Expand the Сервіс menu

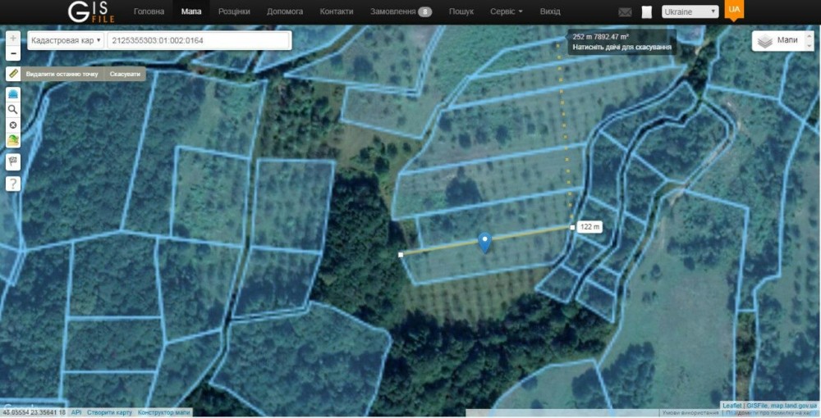pos(507,11)
